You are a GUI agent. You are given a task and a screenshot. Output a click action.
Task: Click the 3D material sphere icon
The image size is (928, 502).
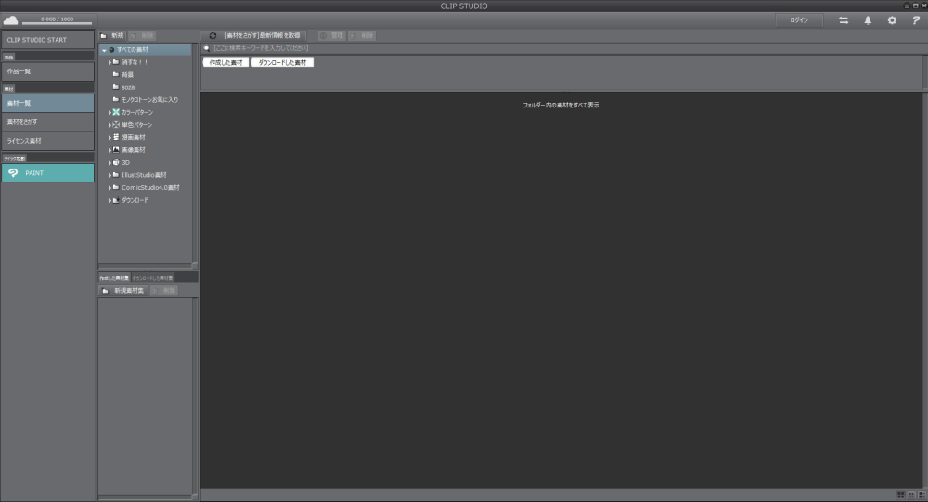click(116, 162)
